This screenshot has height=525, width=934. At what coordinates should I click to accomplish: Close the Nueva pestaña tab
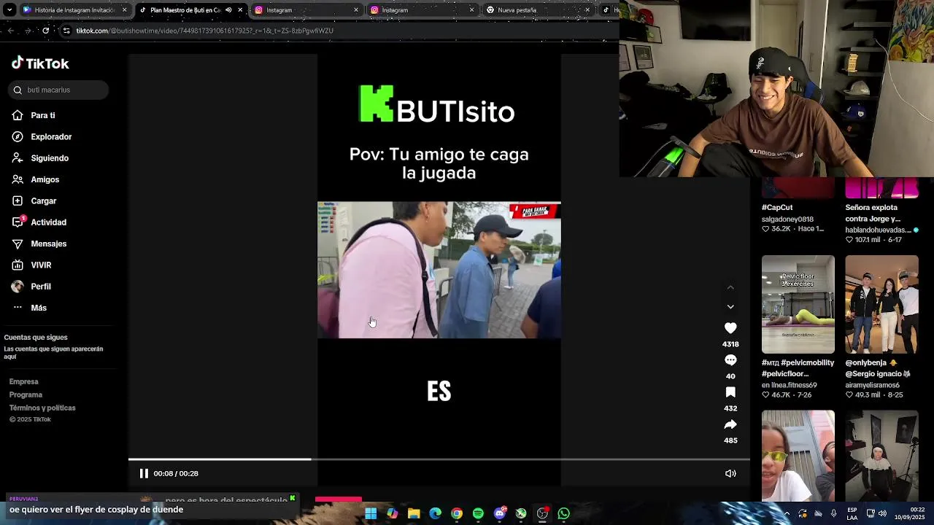(x=587, y=10)
